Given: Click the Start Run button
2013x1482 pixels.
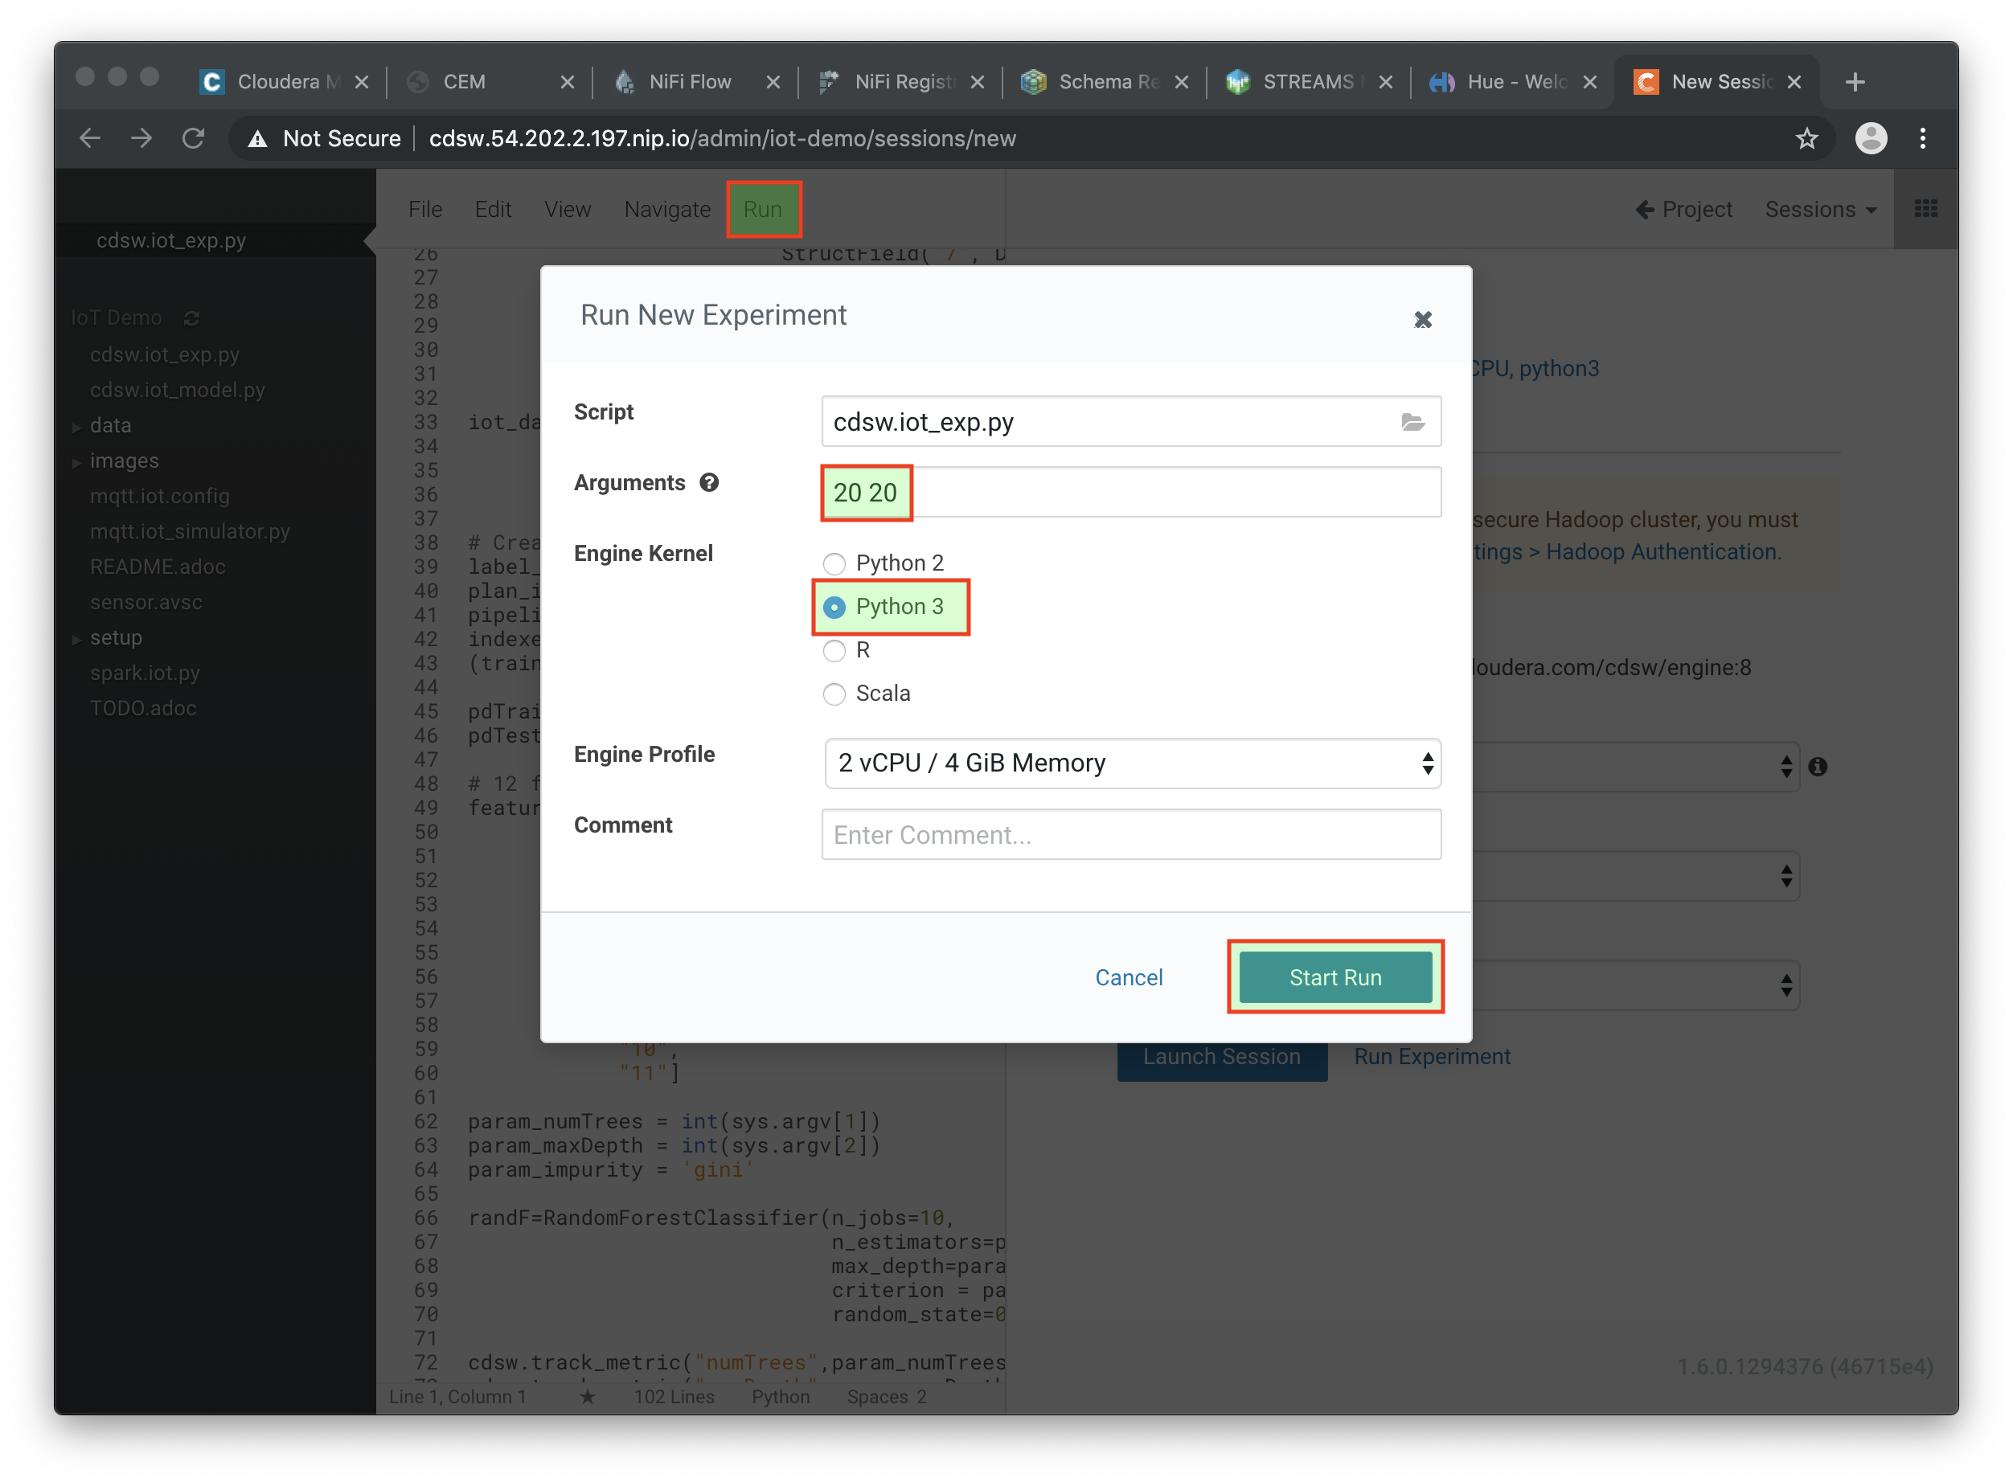Looking at the screenshot, I should pyautogui.click(x=1334, y=977).
